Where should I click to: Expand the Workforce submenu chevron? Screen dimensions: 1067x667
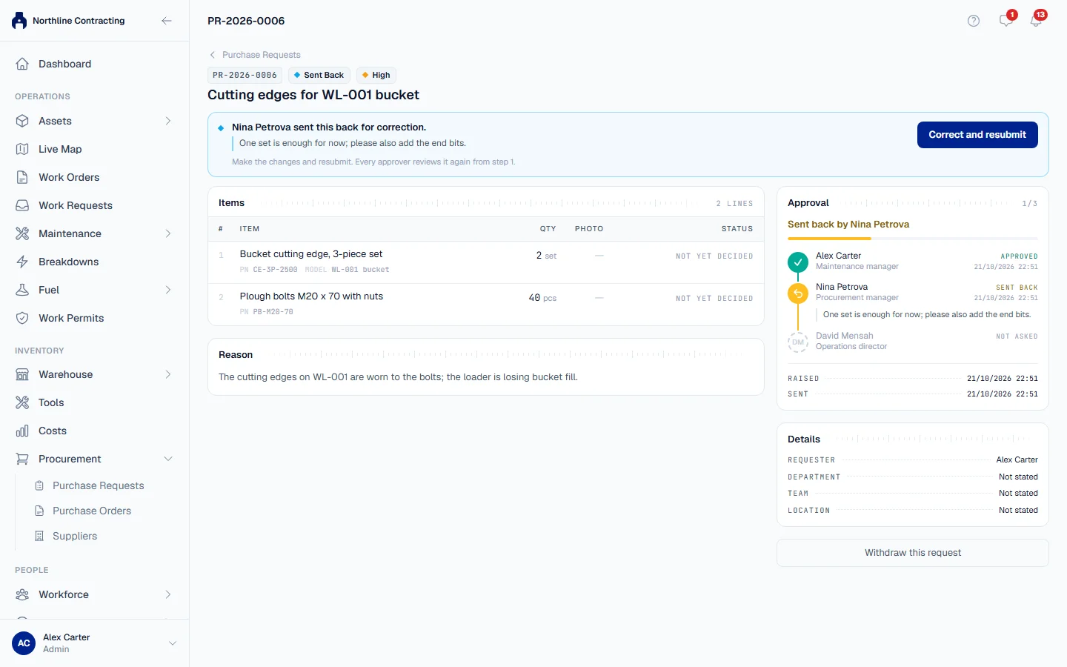pyautogui.click(x=168, y=594)
